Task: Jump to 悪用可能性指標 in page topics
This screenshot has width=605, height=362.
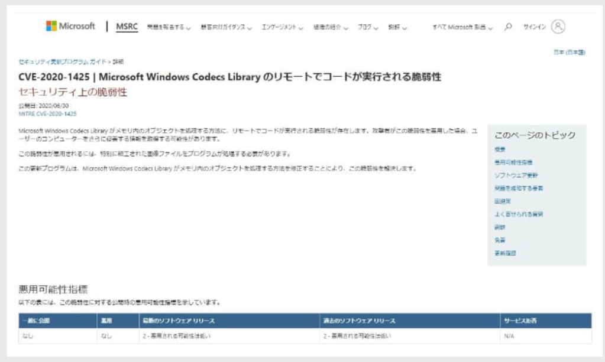Action: coord(513,162)
